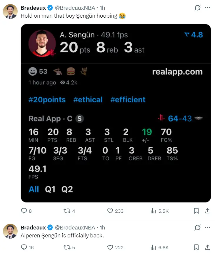Open the #20points hashtag

(x=47, y=100)
